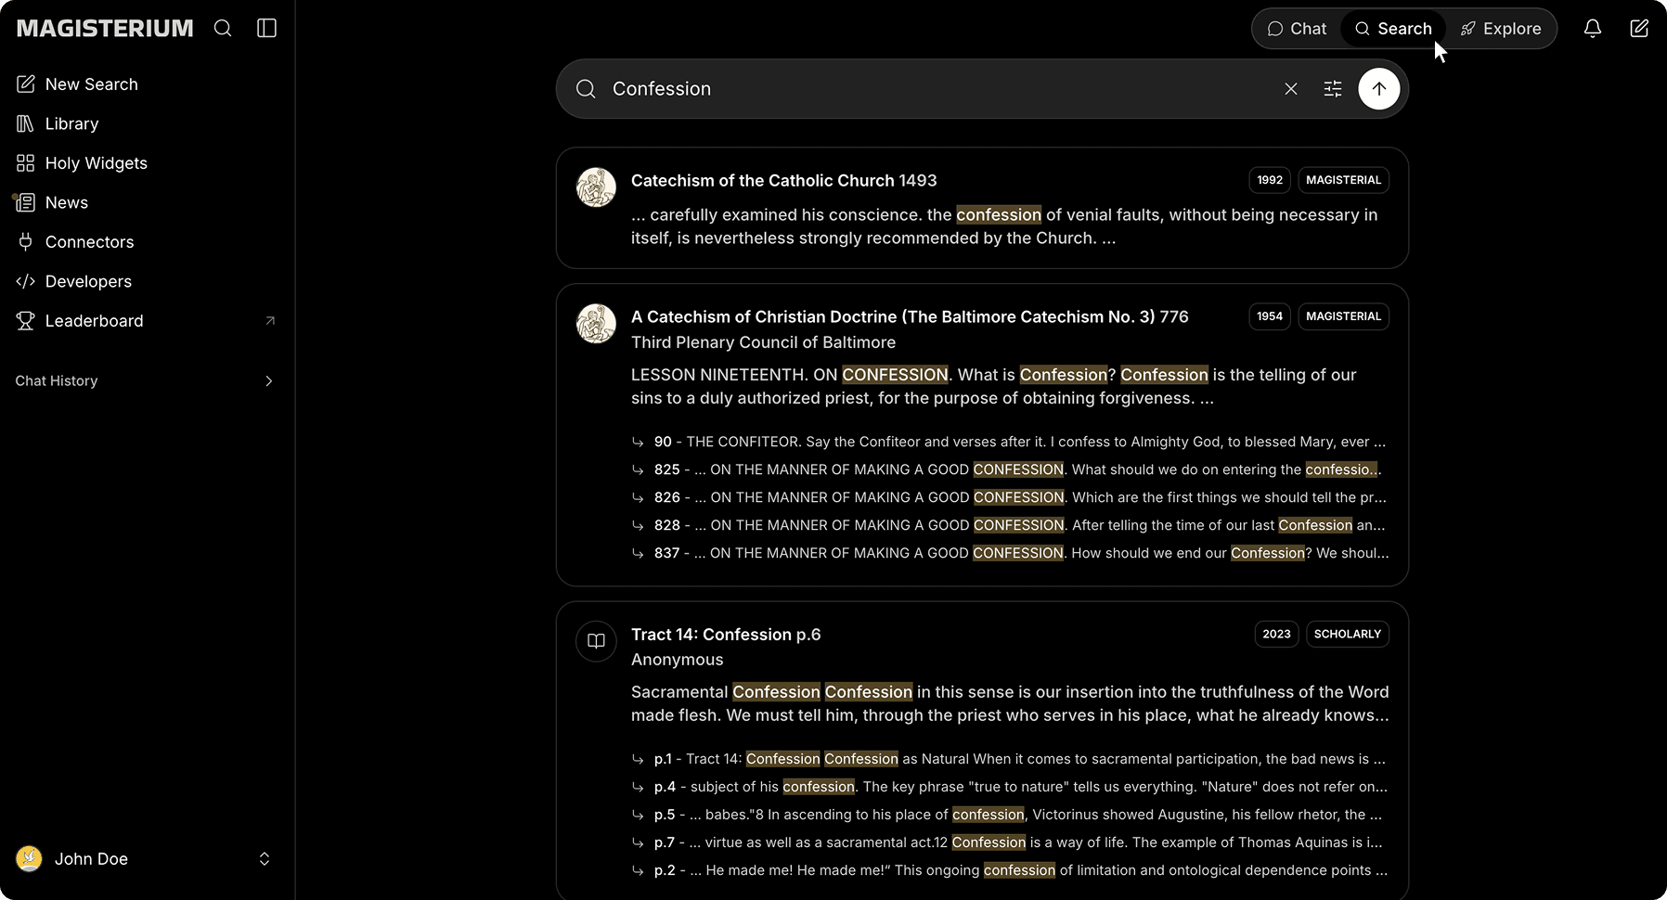This screenshot has height=900, width=1667.
Task: Click the search magnifier icon beside MAGISTERIUM logo
Action: pyautogui.click(x=223, y=28)
